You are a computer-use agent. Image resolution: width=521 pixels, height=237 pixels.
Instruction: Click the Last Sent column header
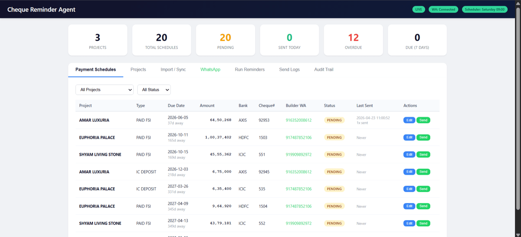click(x=365, y=105)
